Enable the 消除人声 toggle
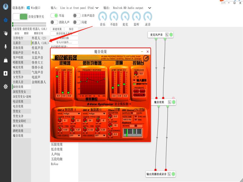The width and height of the screenshot is (243, 182). pos(54,22)
